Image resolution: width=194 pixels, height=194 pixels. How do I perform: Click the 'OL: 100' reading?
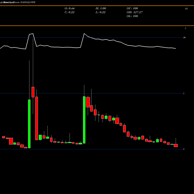click(132, 16)
